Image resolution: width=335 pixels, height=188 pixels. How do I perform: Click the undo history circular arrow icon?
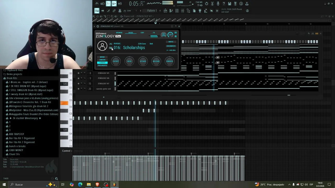coord(206,4)
